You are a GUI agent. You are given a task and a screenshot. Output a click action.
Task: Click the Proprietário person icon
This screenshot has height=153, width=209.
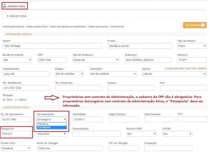click(4, 6)
